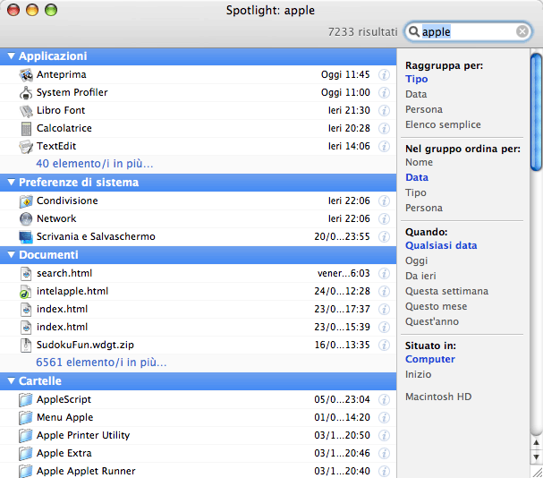Show 40 more application elements
Viewport: 543px width, 478px height.
click(x=95, y=164)
